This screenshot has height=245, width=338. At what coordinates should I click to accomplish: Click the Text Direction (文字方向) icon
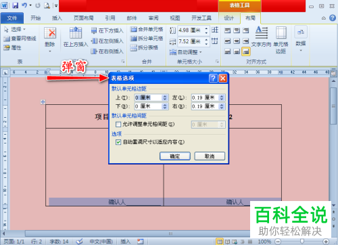(x=262, y=32)
